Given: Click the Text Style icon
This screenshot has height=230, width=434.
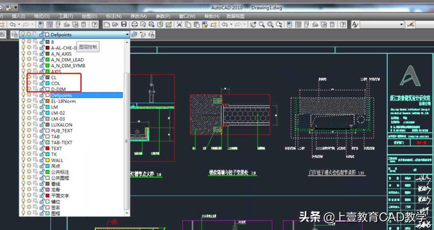Looking at the screenshot, I should click(355, 25).
